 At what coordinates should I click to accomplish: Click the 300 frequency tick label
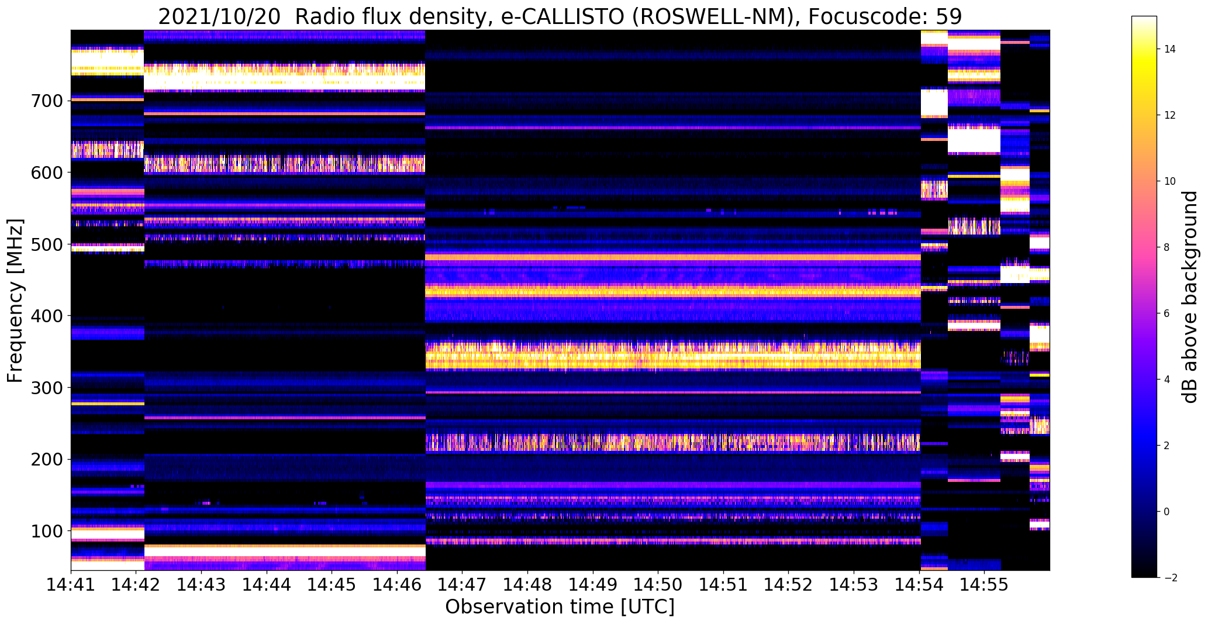point(46,388)
